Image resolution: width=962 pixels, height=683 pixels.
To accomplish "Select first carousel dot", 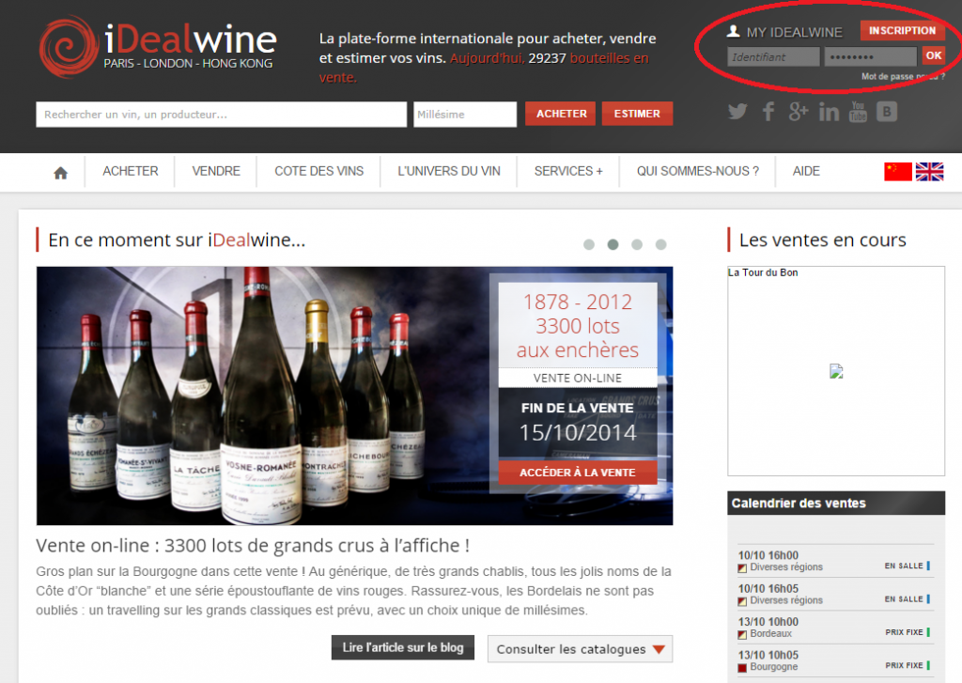I will [x=589, y=244].
